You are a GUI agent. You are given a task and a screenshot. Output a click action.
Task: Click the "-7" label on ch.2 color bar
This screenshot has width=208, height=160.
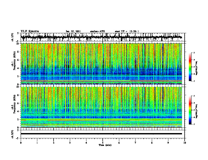(194, 124)
